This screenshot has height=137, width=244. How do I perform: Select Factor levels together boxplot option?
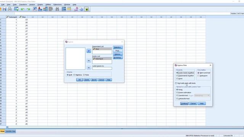[185, 73]
